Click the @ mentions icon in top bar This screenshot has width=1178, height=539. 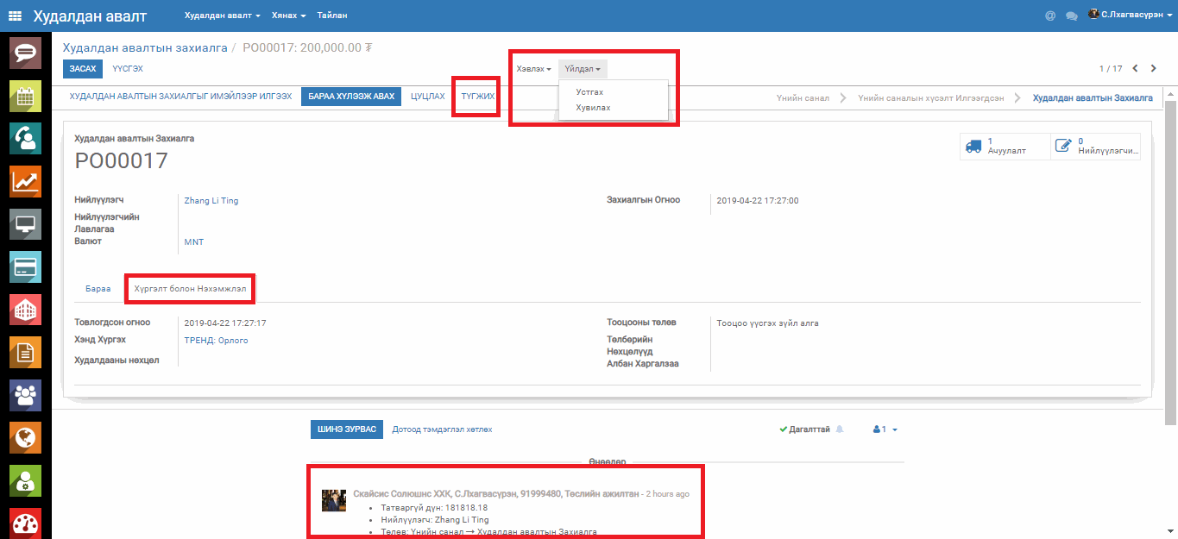click(1050, 16)
